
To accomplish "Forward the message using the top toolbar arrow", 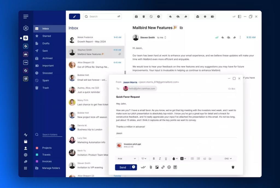I will click(x=186, y=17).
